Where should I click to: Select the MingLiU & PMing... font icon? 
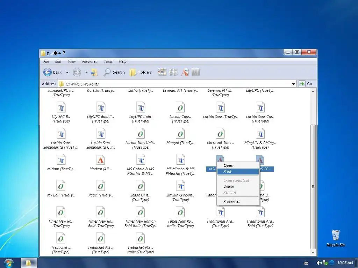(260, 133)
